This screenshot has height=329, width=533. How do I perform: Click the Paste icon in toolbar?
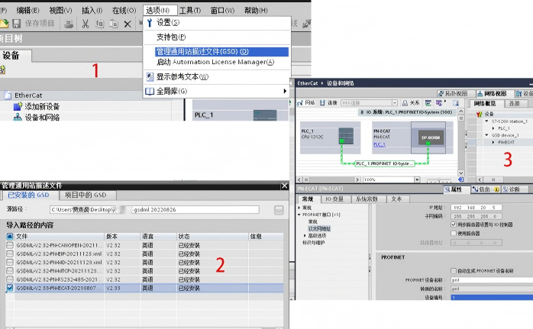pyautogui.click(x=114, y=24)
